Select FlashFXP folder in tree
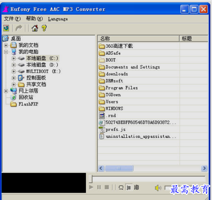The height and width of the screenshot is (200, 212). (x=28, y=104)
